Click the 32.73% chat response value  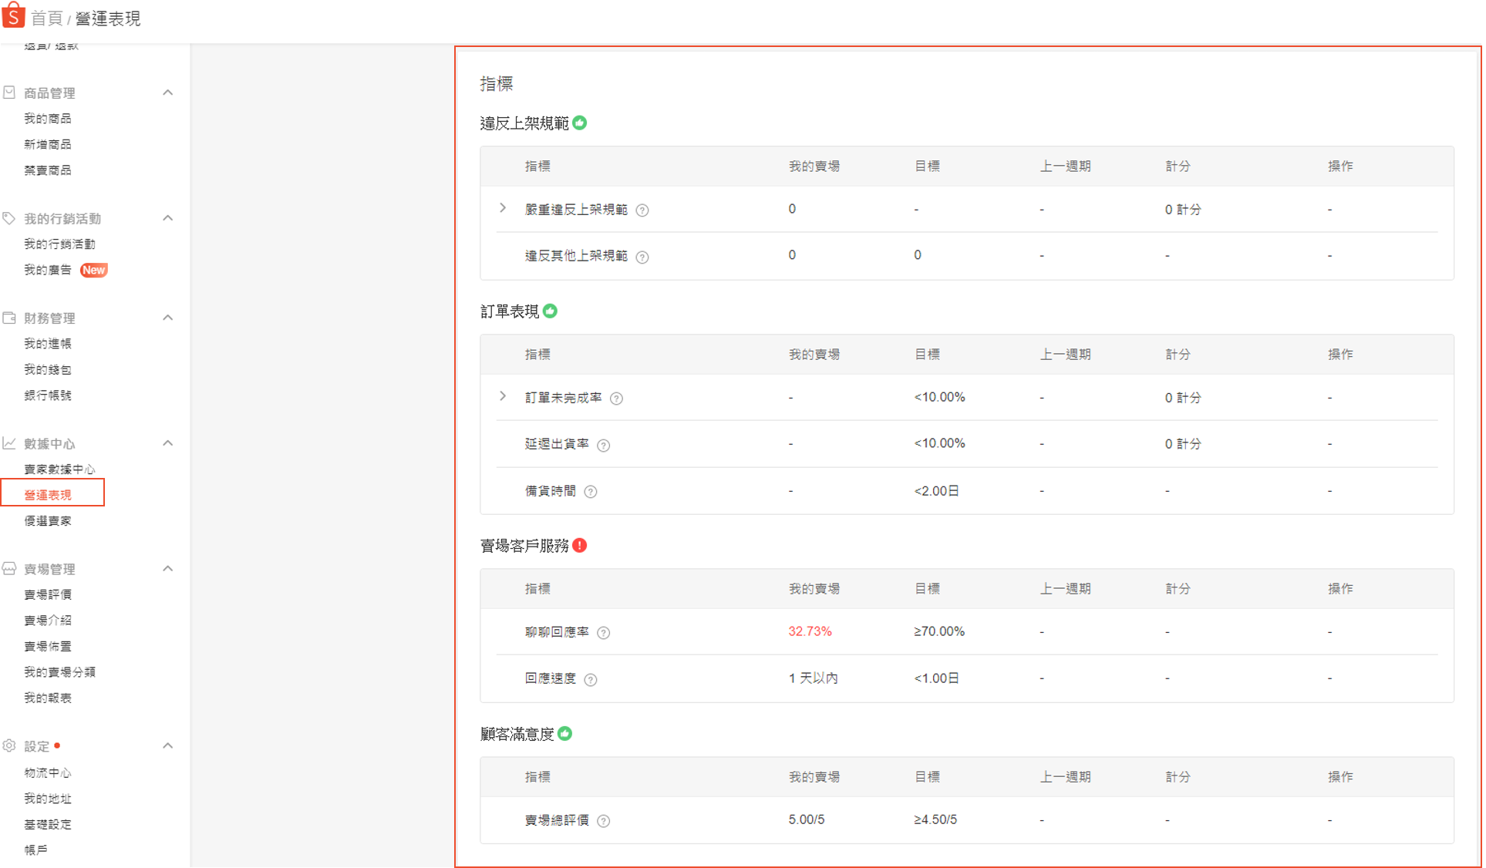[x=810, y=631]
